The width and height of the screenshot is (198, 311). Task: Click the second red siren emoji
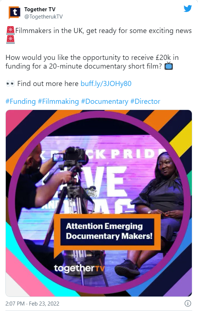(x=10, y=40)
